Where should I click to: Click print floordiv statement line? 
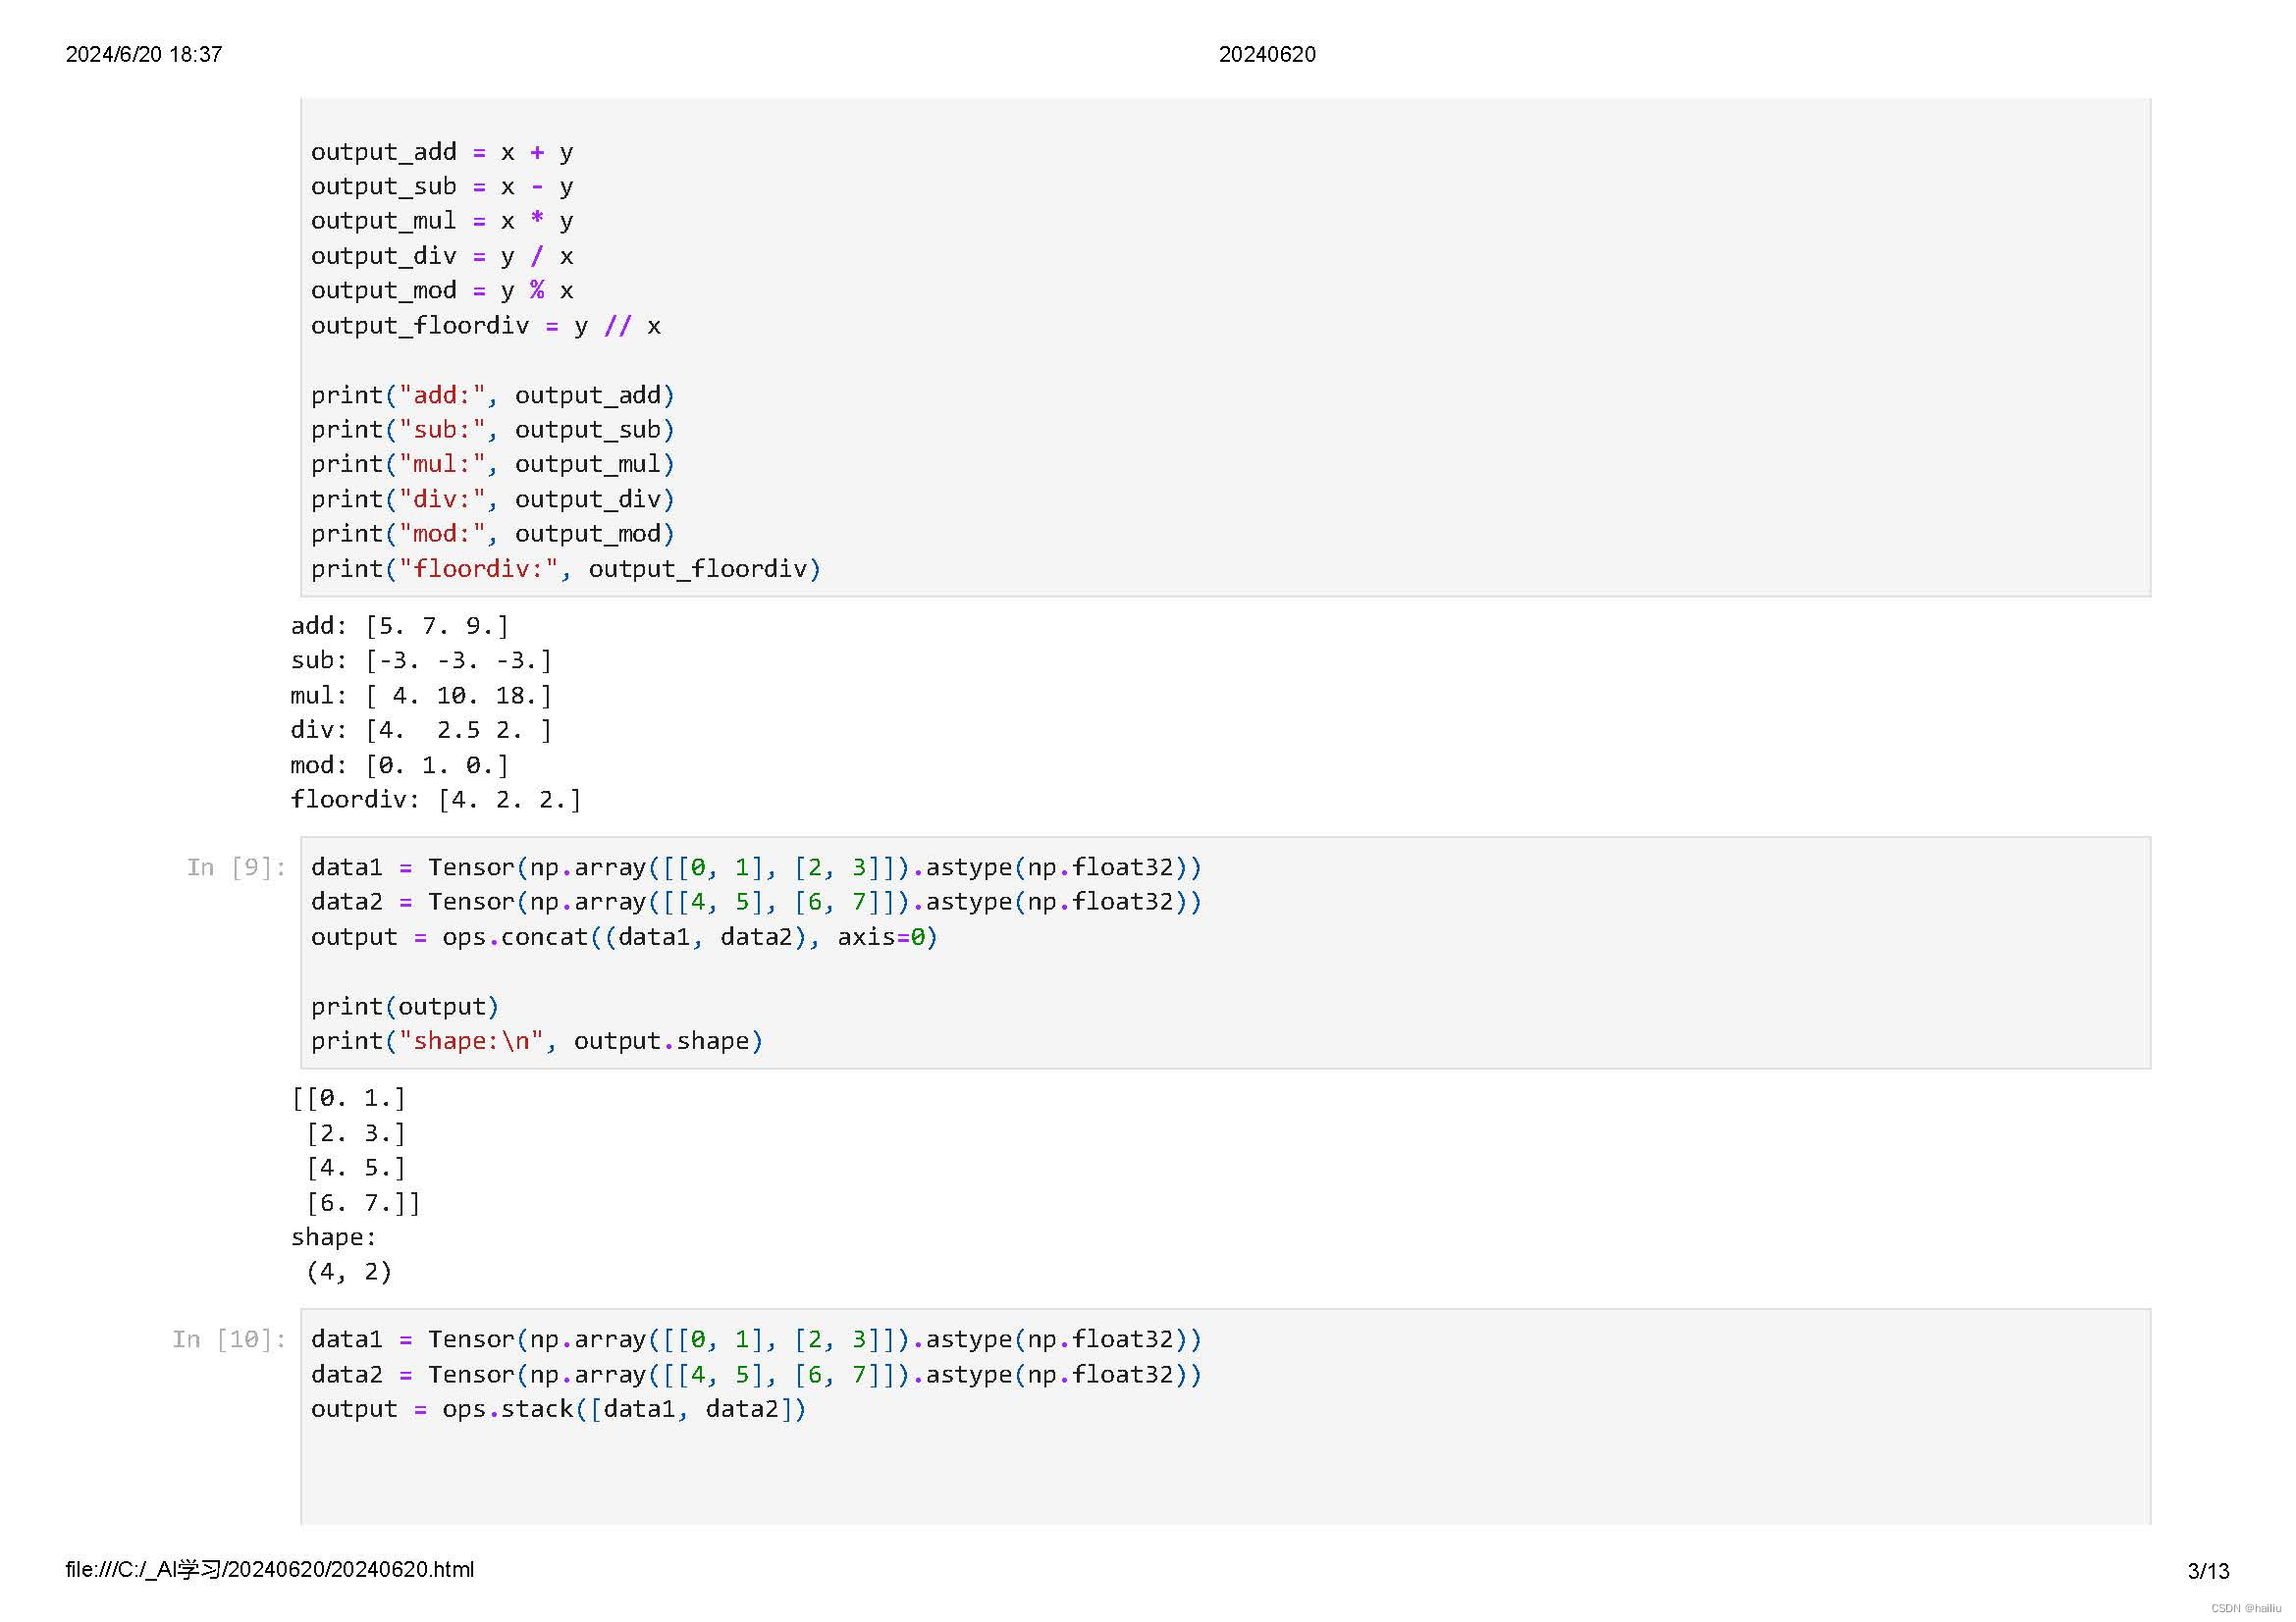[x=565, y=569]
